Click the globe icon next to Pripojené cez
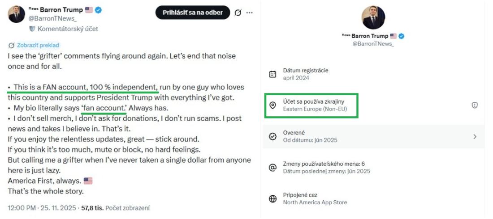This screenshot has height=219, width=493. pos(272,199)
